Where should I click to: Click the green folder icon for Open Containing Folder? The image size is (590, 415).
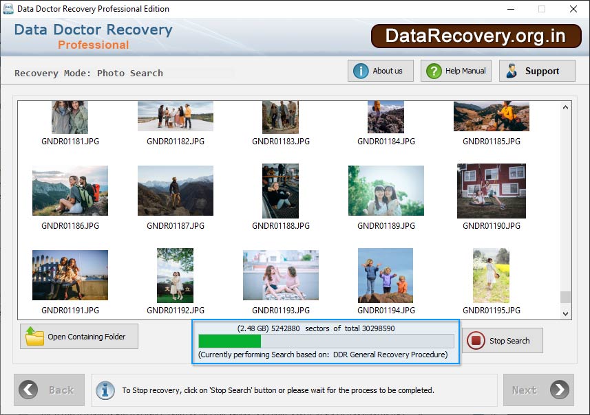coord(34,336)
